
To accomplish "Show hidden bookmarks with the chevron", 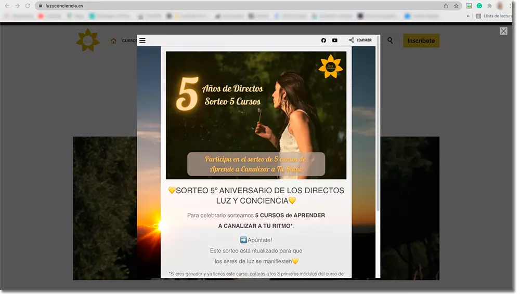I will (x=468, y=16).
